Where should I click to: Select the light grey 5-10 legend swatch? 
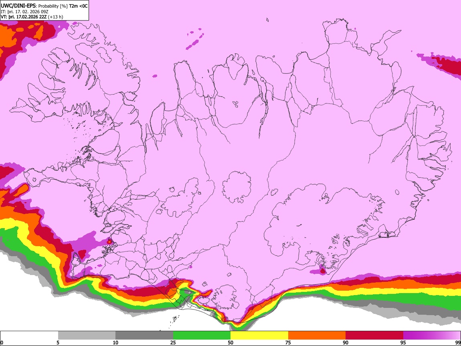[87, 335]
